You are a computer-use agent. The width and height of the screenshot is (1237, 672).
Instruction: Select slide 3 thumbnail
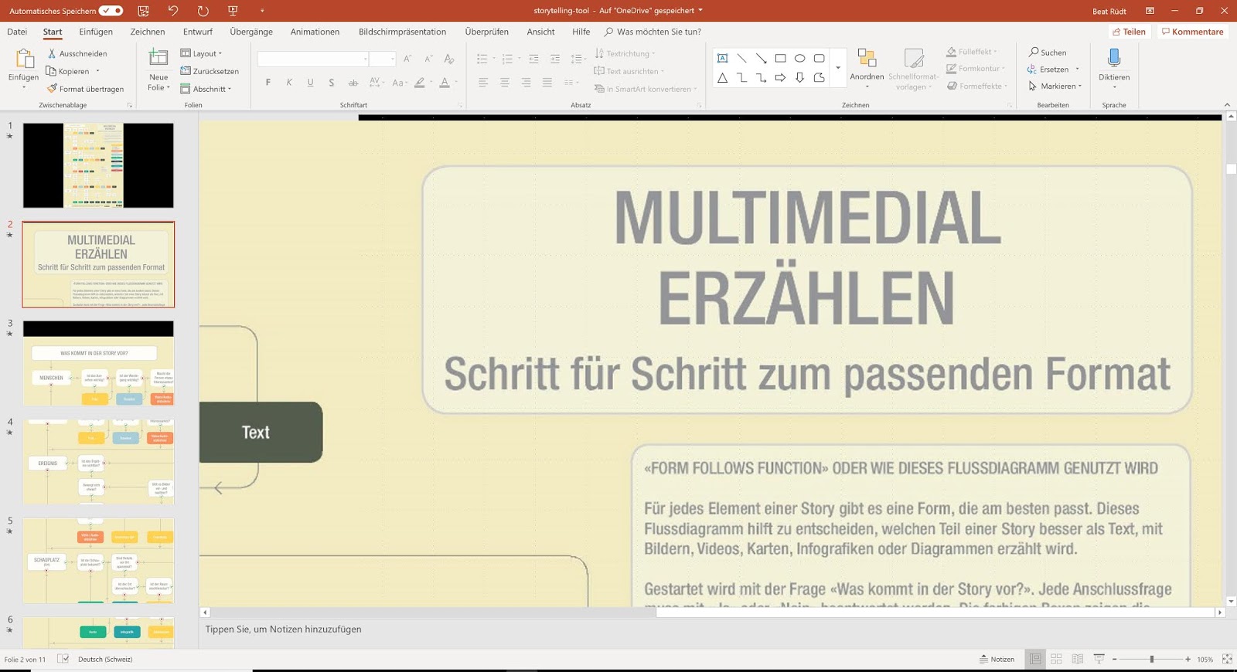(x=98, y=363)
